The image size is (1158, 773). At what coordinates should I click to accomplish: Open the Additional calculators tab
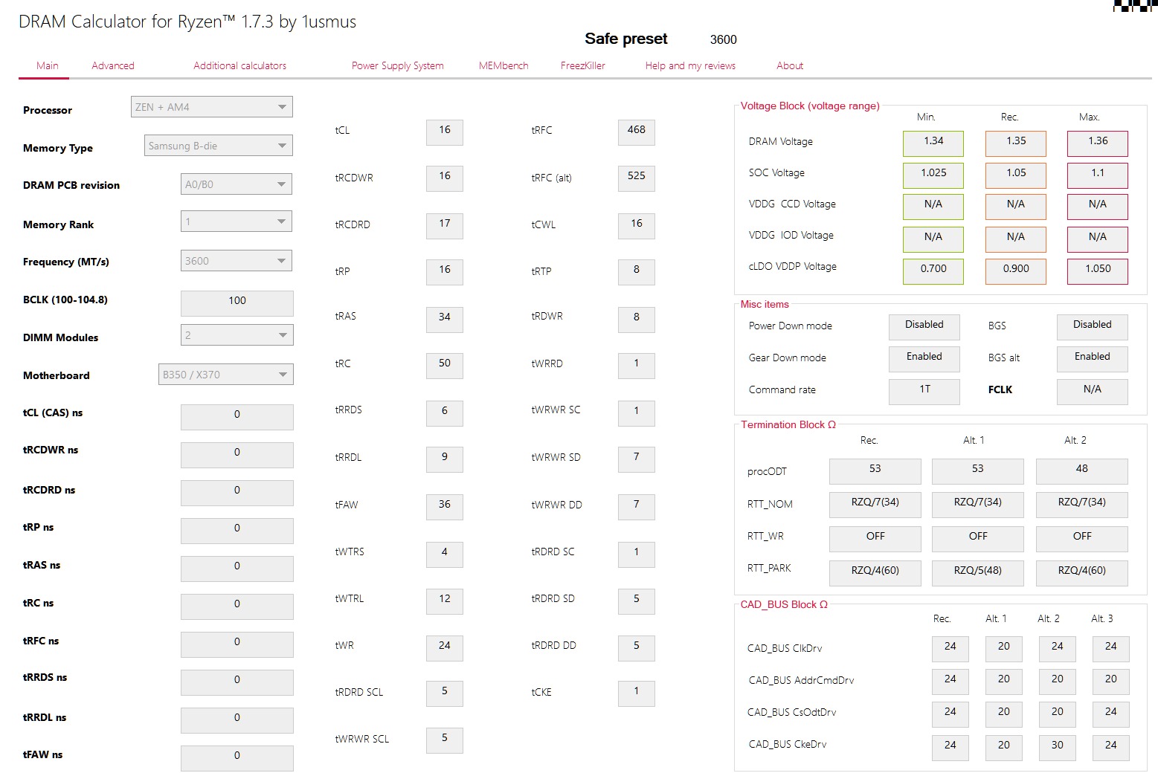[x=239, y=65]
